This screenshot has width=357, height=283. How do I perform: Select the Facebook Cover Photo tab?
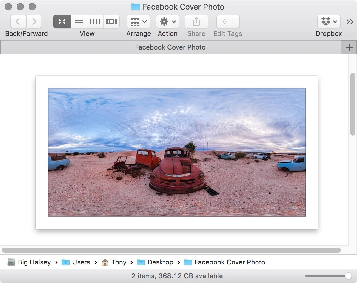[170, 47]
